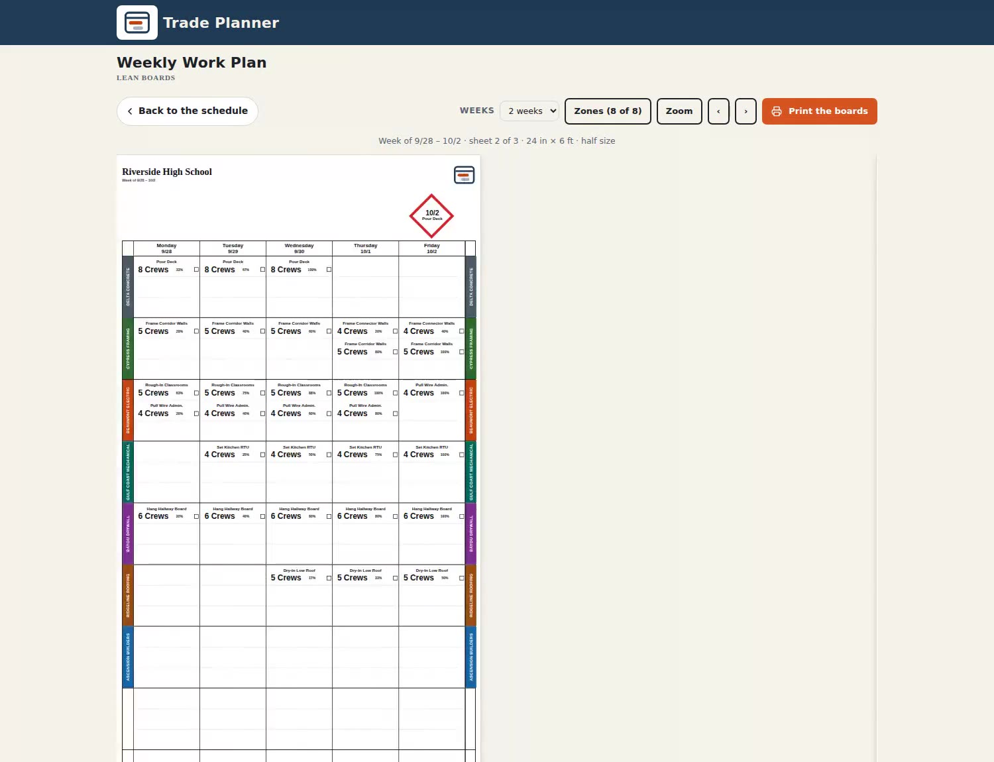Click the Weekly Work Plan heading

tap(192, 62)
